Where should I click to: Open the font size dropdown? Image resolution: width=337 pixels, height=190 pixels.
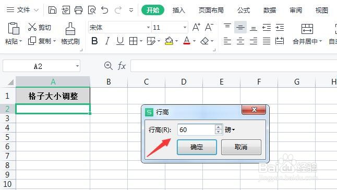[x=185, y=27]
